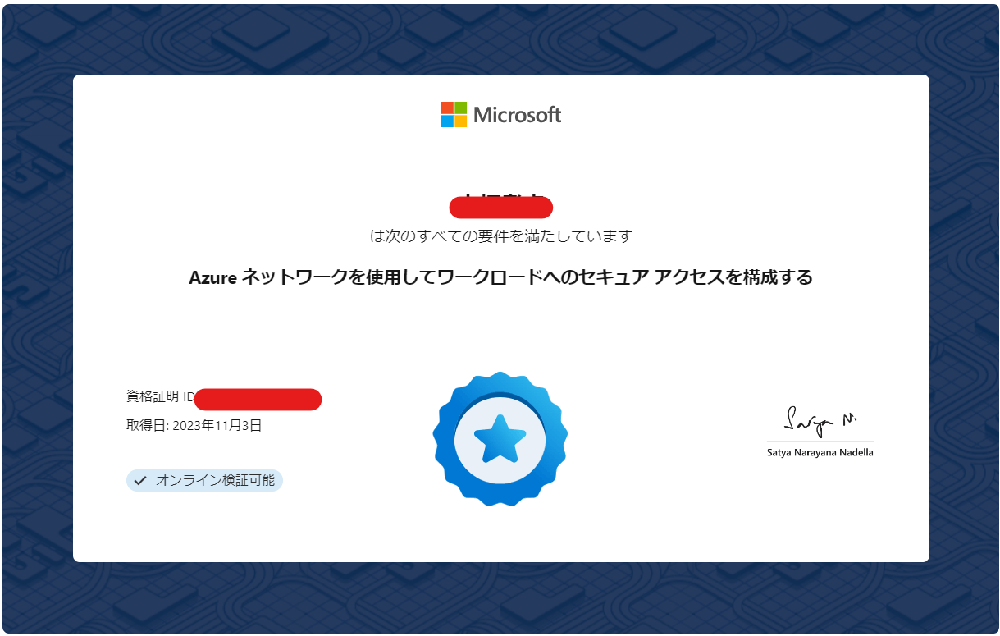Image resolution: width=1000 pixels, height=636 pixels.
Task: Click the オンライン検証可能 badge label
Action: pyautogui.click(x=216, y=481)
